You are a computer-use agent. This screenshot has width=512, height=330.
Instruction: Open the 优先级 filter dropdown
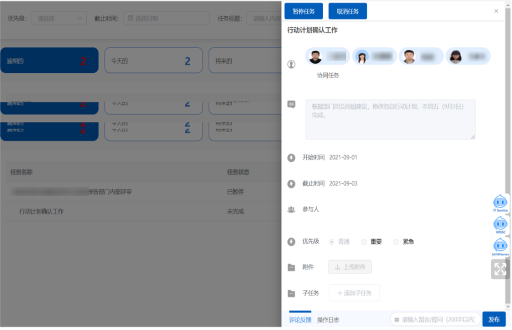pos(59,18)
